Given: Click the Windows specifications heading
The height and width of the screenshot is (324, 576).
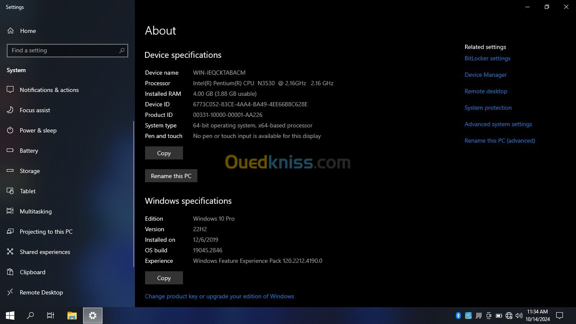Looking at the screenshot, I should point(188,201).
